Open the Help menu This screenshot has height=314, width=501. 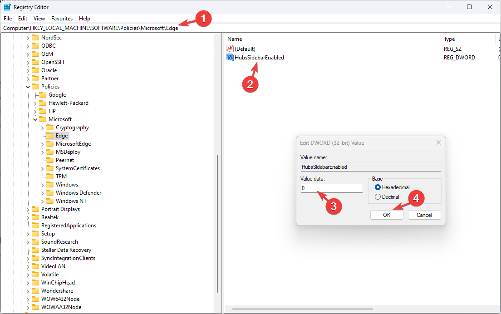pos(85,19)
